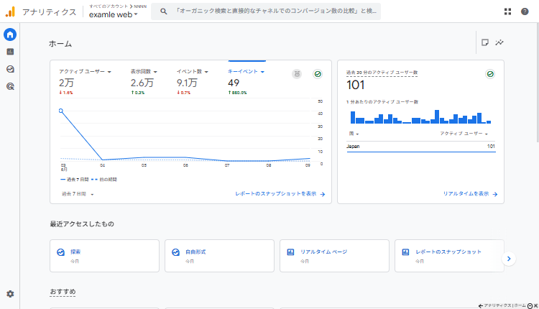This screenshot has width=539, height=309.
Task: Open the Home icon in left sidebar
Action: tap(10, 34)
